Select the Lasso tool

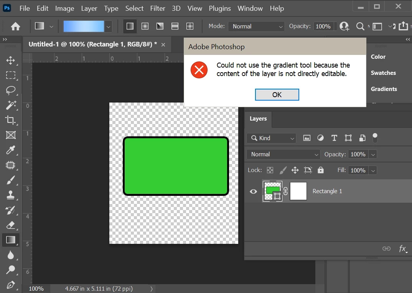(x=10, y=90)
